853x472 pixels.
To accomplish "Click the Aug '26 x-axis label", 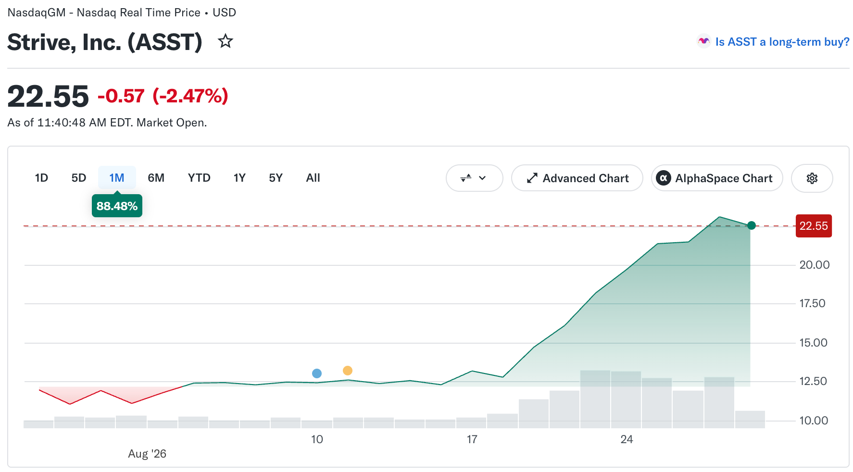I will pyautogui.click(x=147, y=454).
